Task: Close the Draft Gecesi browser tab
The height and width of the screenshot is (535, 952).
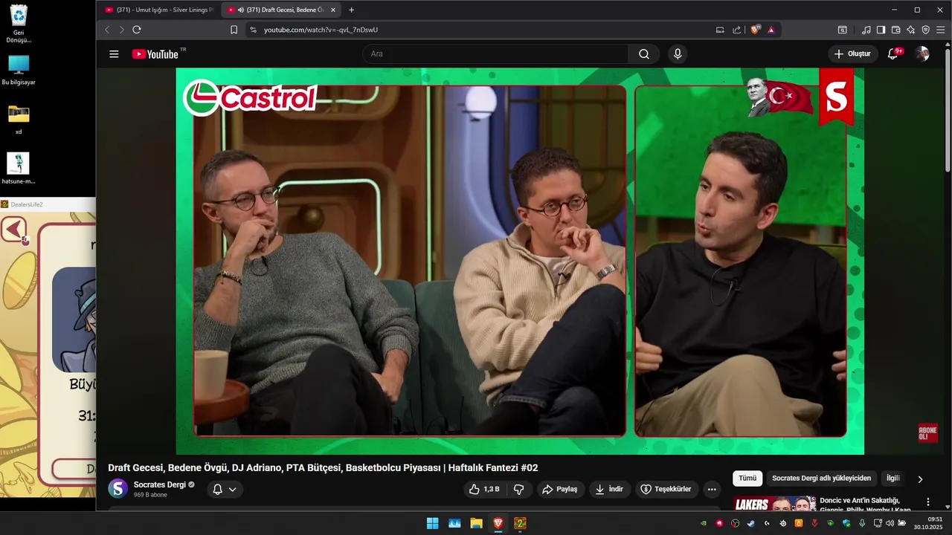Action: pyautogui.click(x=333, y=10)
